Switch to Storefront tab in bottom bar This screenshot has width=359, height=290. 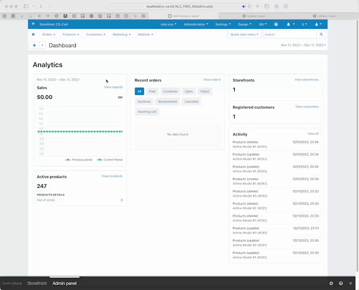pos(37,283)
